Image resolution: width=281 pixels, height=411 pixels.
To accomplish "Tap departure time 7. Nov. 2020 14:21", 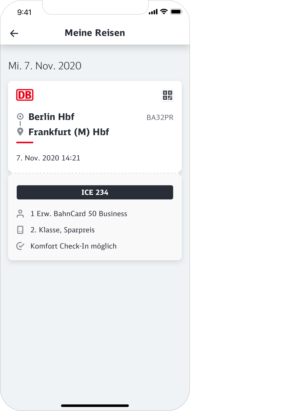I will 48,158.
